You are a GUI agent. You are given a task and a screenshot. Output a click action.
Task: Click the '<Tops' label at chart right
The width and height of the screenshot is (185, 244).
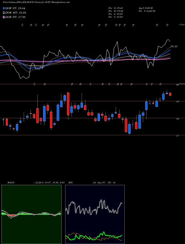point(182,25)
